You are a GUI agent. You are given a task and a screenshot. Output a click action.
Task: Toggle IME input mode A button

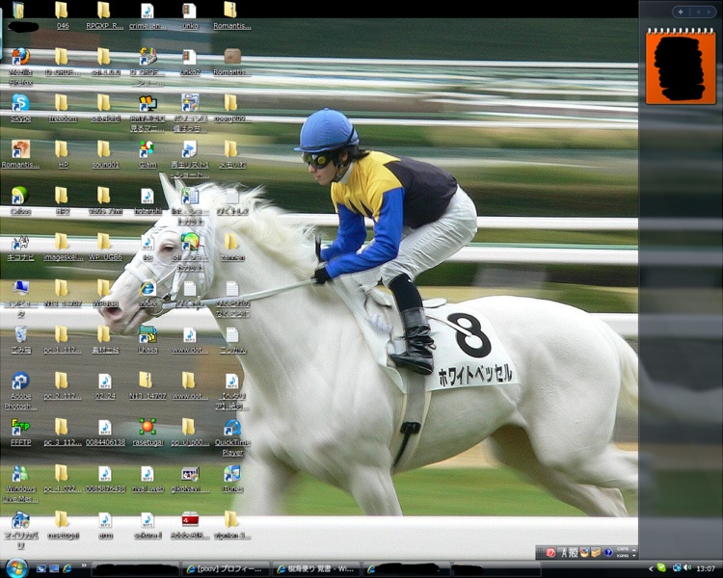[x=563, y=553]
